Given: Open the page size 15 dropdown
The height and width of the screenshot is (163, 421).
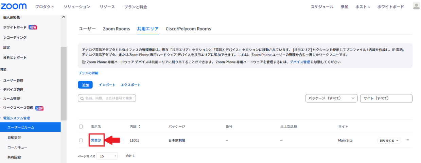Looking at the screenshot, I should coord(107,156).
